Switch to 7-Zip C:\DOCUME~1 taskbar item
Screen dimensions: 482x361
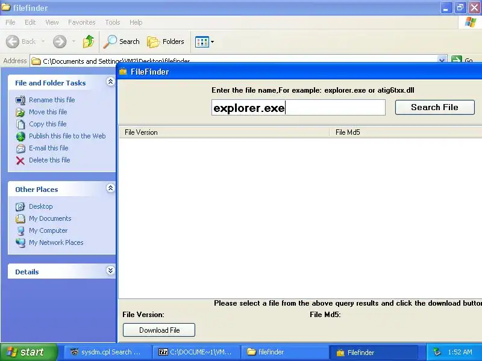click(x=197, y=352)
